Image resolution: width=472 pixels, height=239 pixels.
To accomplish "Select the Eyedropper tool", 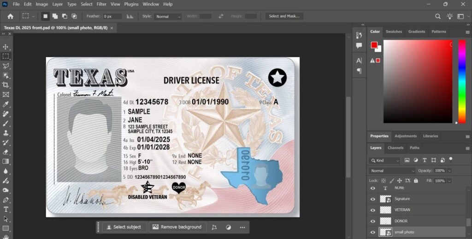I will click(x=6, y=104).
